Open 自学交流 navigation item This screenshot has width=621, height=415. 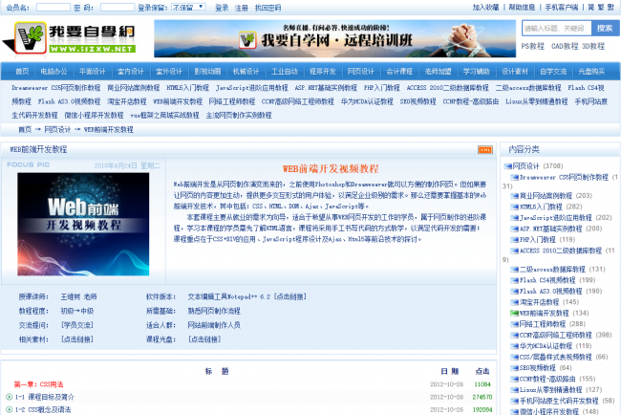coord(553,72)
